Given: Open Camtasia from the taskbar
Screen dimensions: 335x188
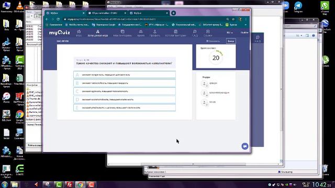Looking at the screenshot, I should coord(59,184).
